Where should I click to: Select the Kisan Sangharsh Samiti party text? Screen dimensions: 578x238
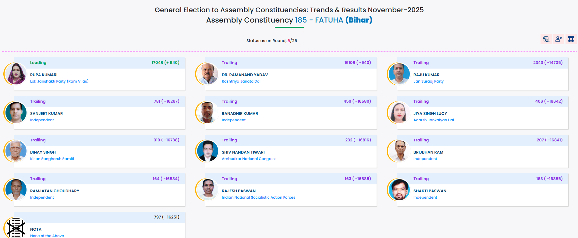coord(52,159)
